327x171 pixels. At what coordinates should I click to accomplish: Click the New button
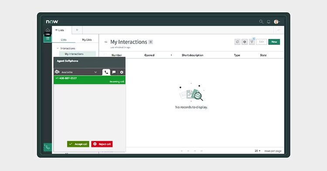click(x=274, y=42)
